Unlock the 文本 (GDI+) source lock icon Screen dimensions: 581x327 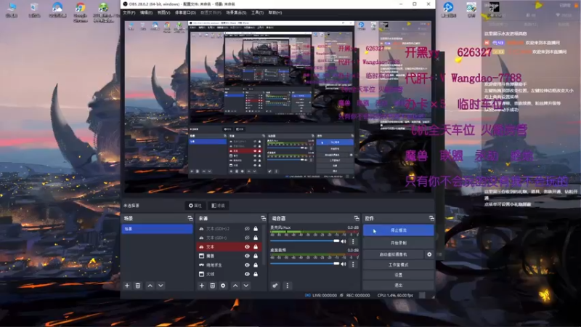pos(256,238)
